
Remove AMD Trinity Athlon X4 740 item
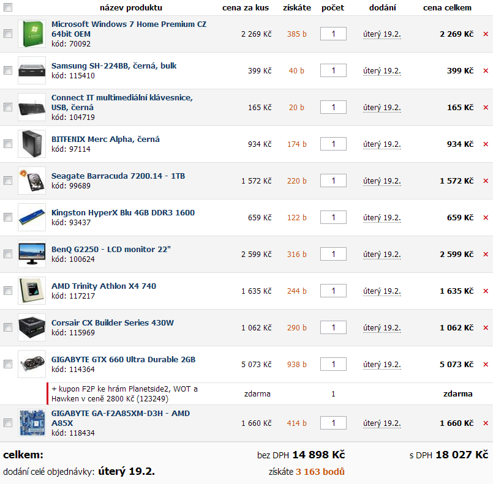click(x=486, y=291)
